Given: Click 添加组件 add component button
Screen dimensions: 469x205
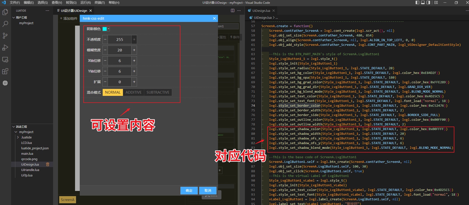Looking at the screenshot, I should pyautogui.click(x=68, y=18).
